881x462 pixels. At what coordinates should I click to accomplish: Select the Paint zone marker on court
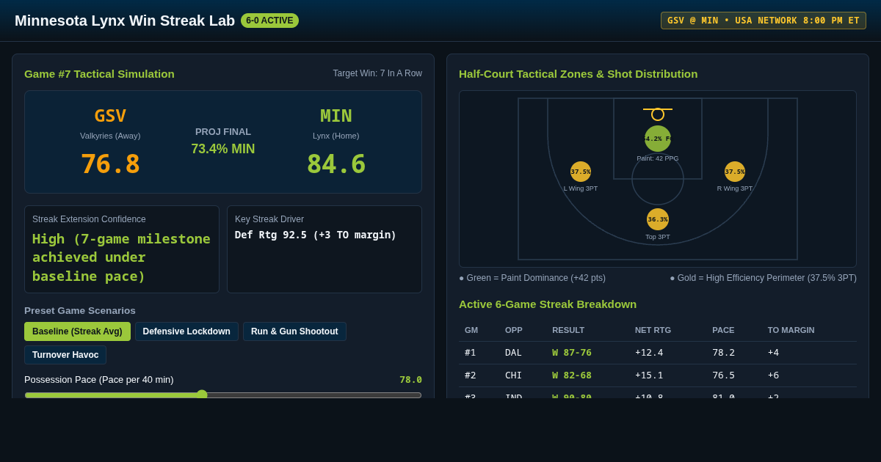coord(658,139)
